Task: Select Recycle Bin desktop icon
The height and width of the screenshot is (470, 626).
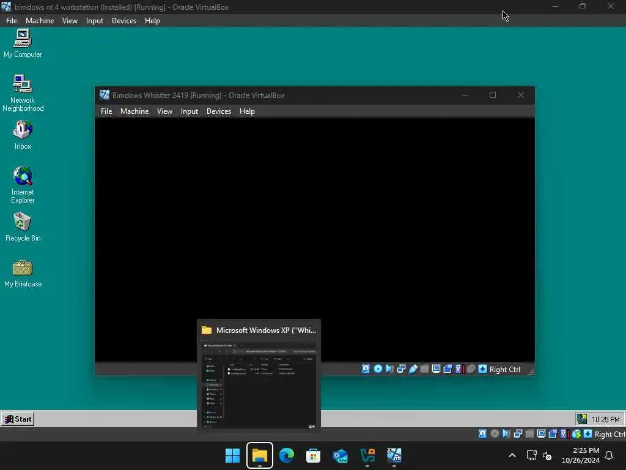Action: click(x=23, y=226)
